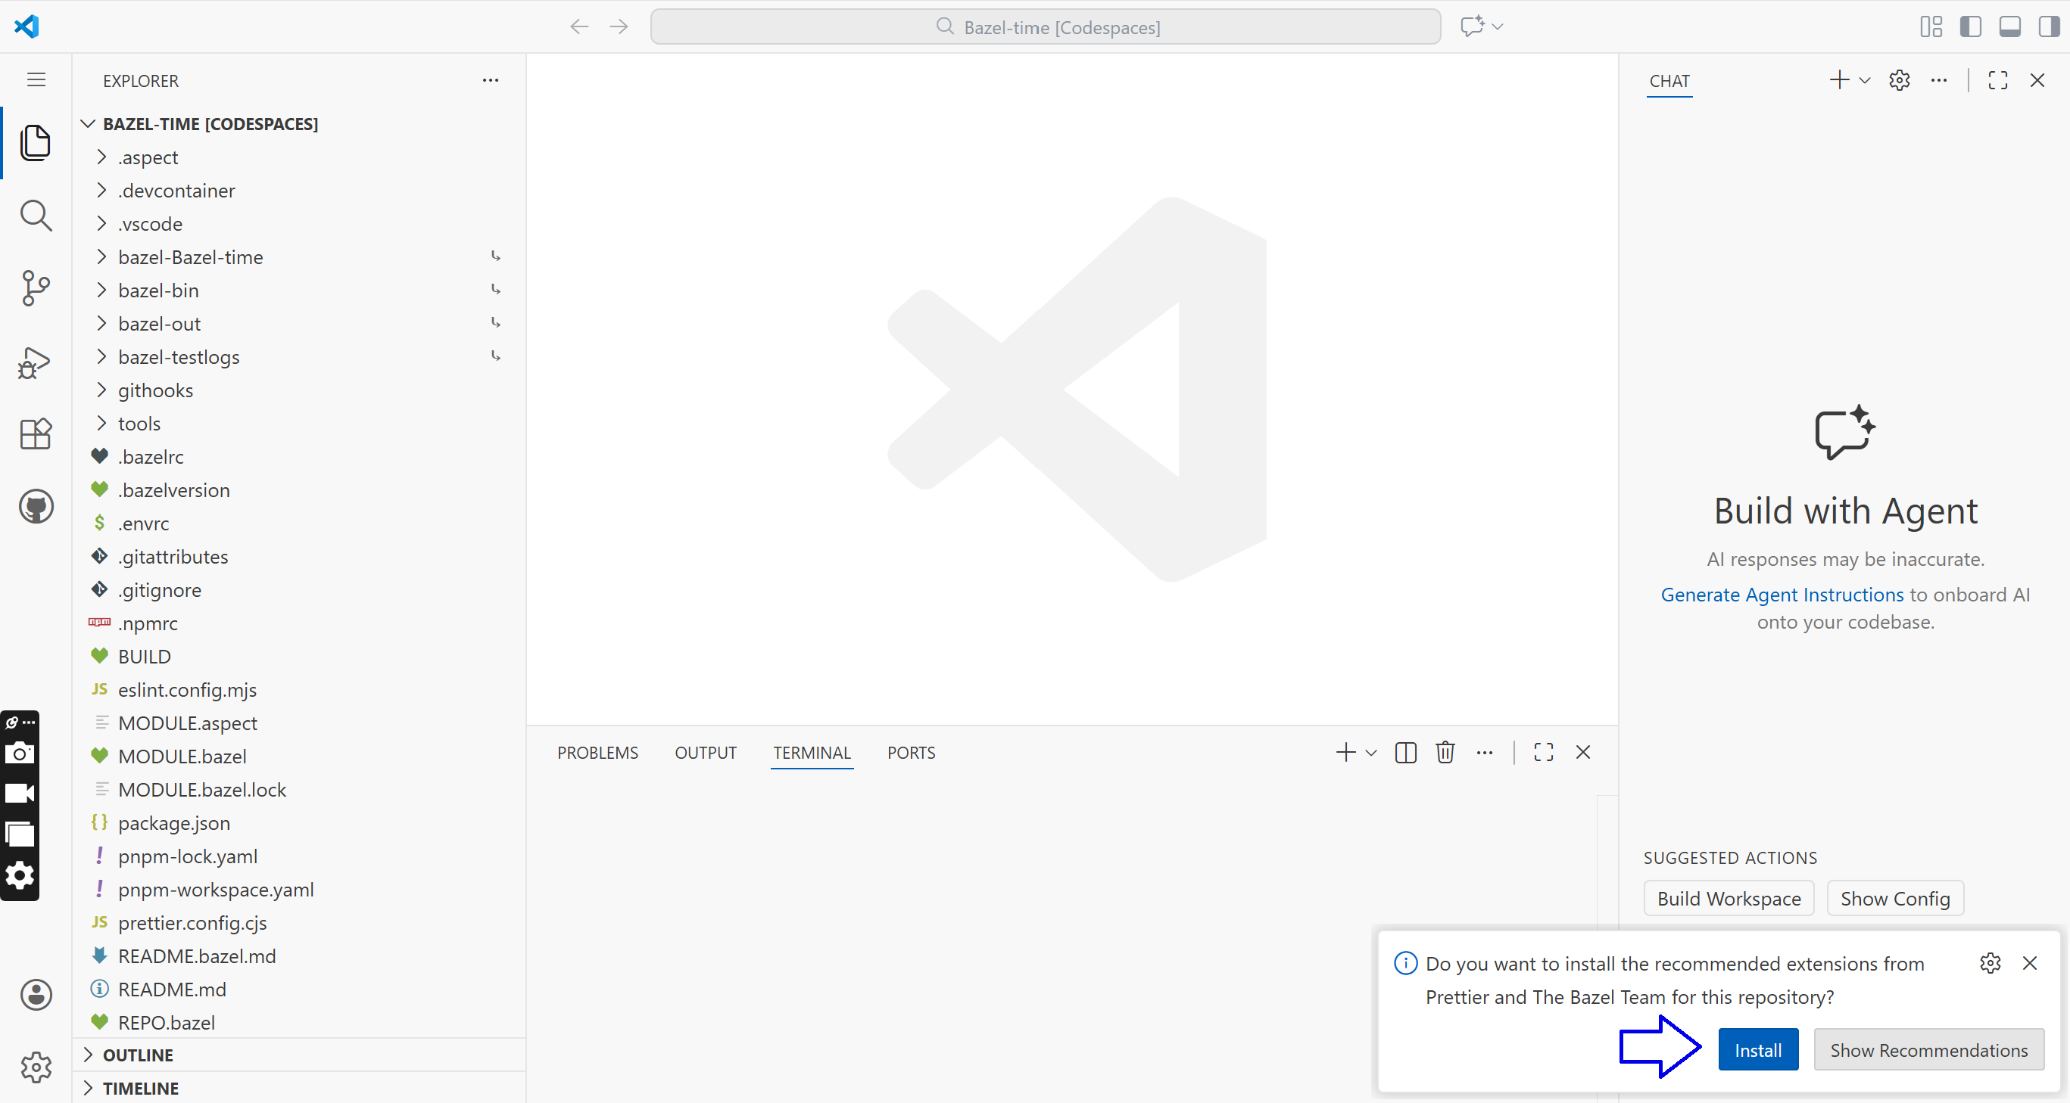Expand the githooks folder

pos(298,390)
